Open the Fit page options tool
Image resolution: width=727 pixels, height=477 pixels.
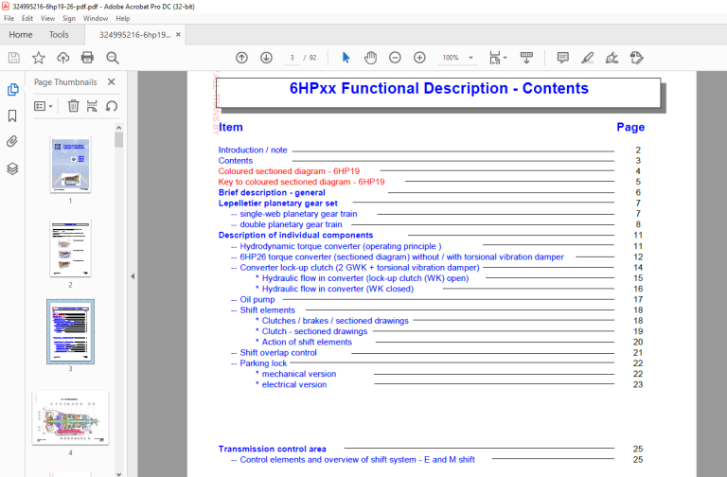click(x=495, y=58)
